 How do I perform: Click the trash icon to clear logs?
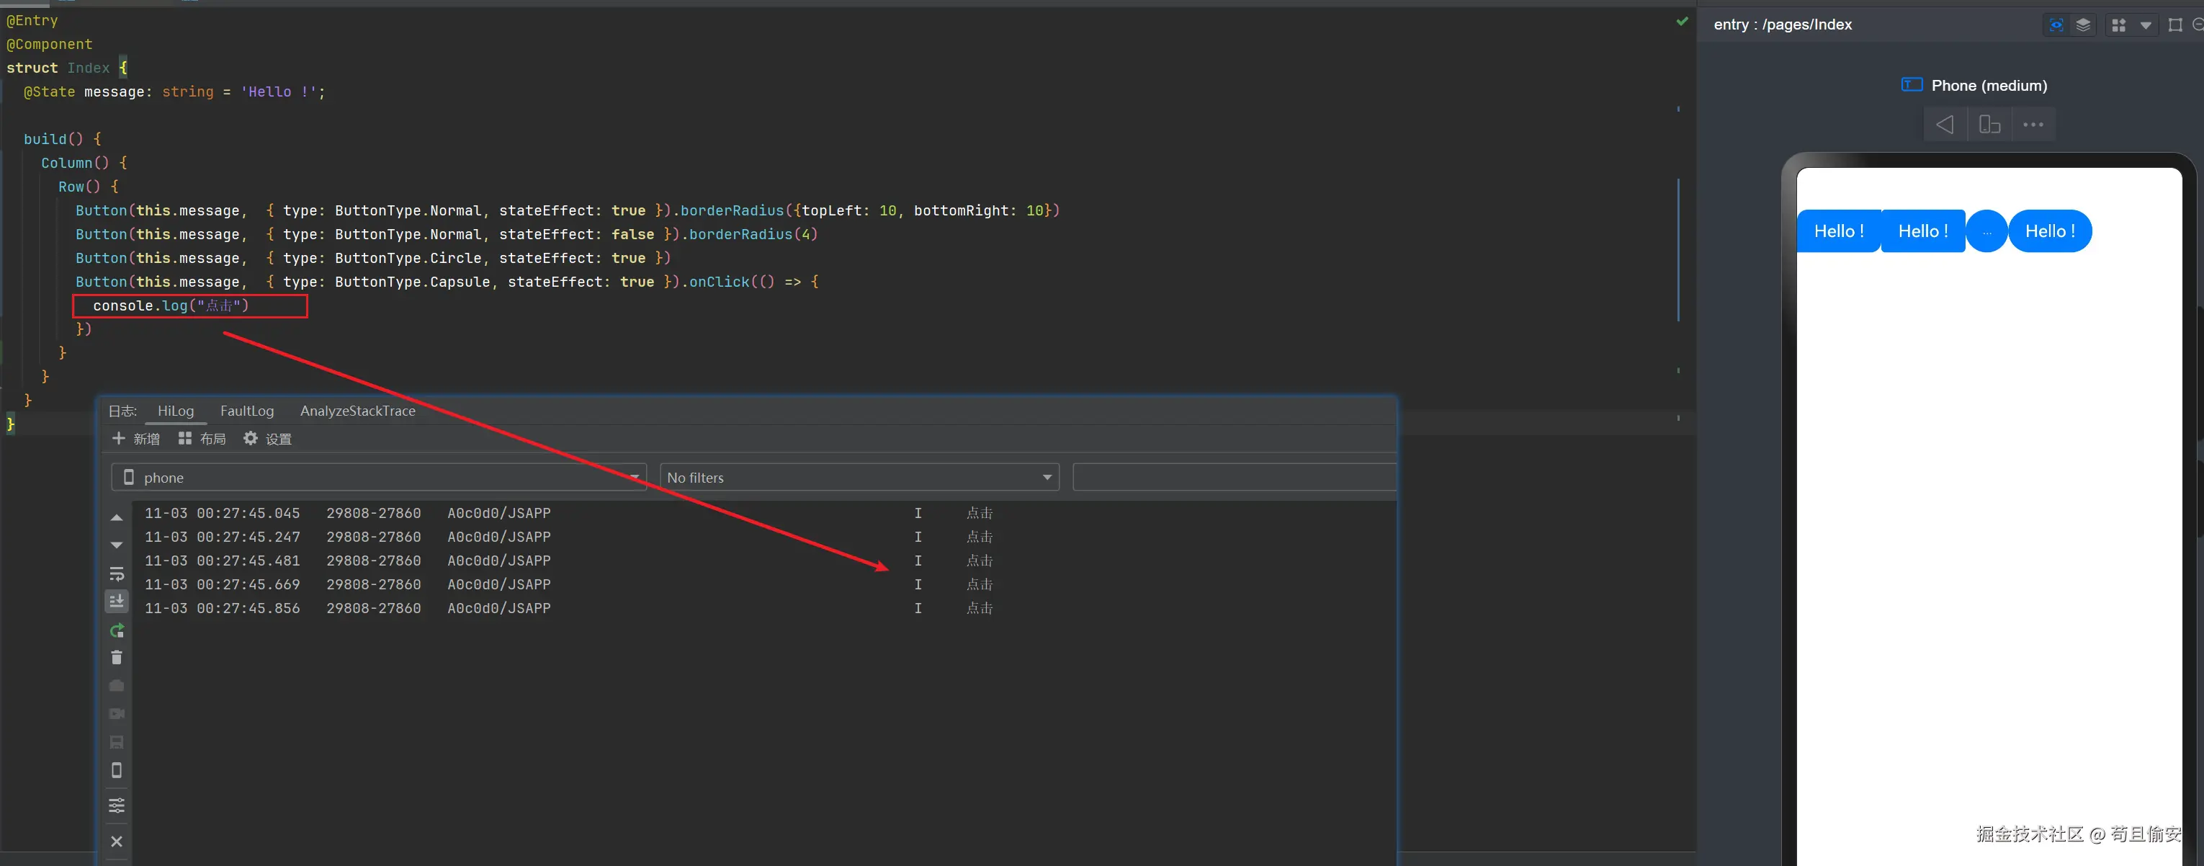pyautogui.click(x=117, y=658)
